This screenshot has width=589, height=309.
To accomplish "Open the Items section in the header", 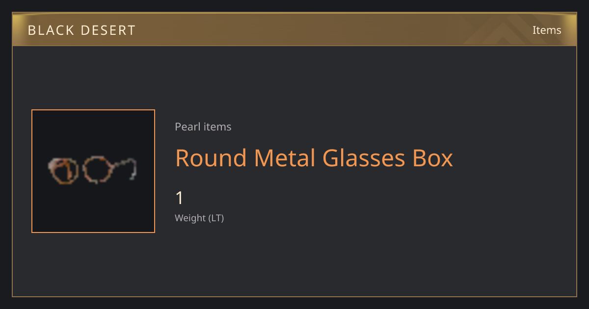I will 547,30.
